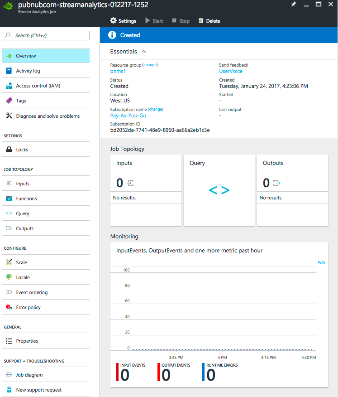The width and height of the screenshot is (338, 397).
Task: Click the Runtime Errors blue metric
Action: click(x=220, y=372)
